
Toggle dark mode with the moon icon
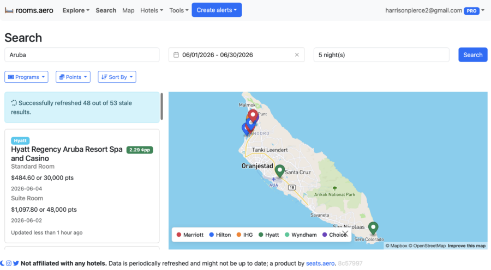point(2,263)
